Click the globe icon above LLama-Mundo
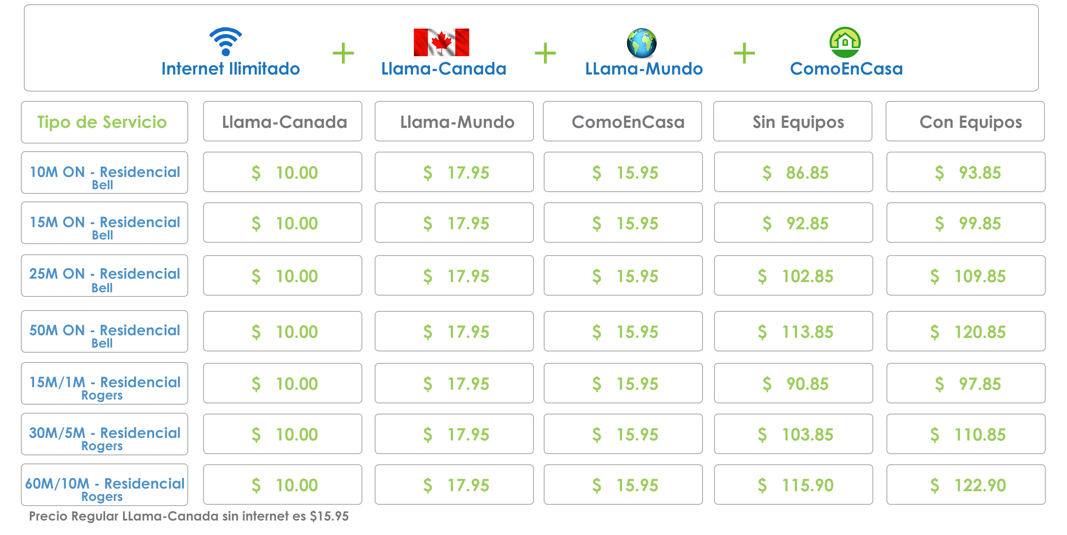 click(x=642, y=43)
